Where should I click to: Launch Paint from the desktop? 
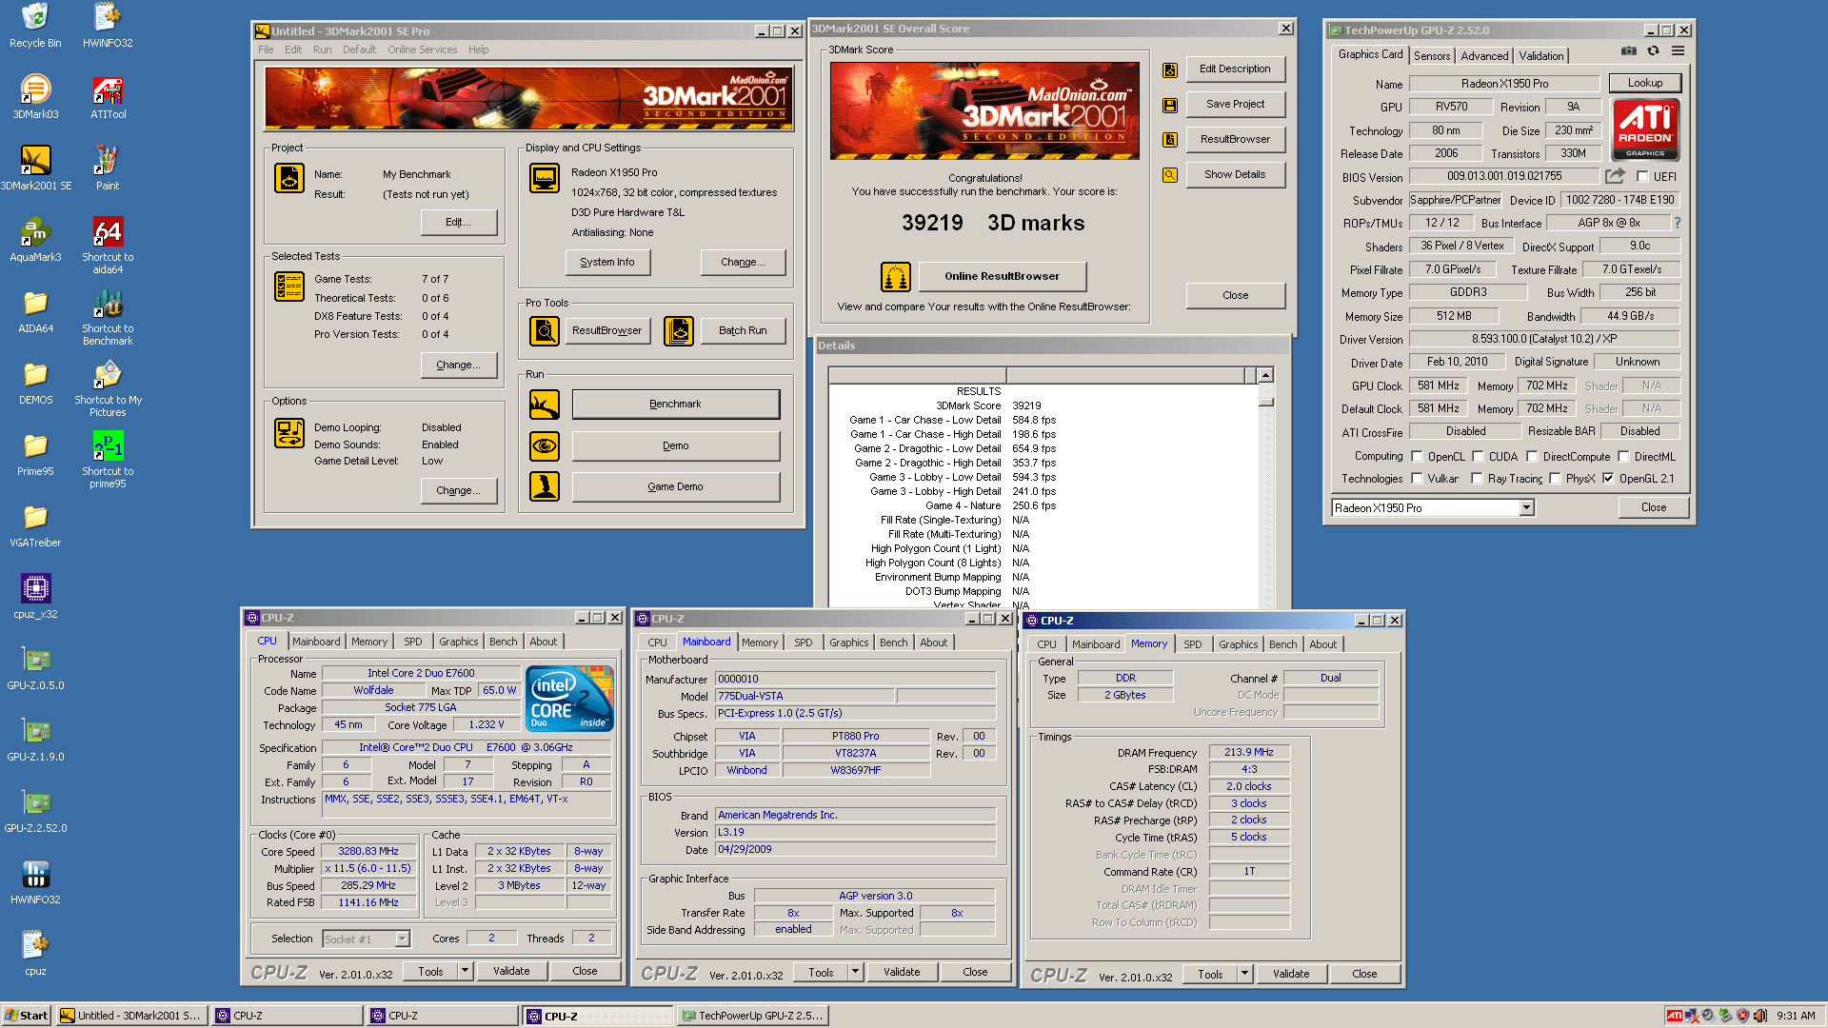(x=108, y=168)
